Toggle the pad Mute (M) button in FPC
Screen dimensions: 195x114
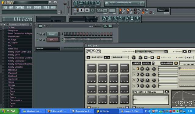pyautogui.click(x=146, y=57)
